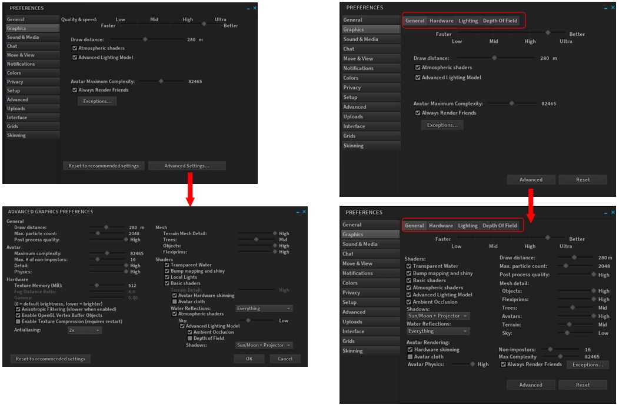Open the Hardware tab above the Shaders section
Image resolution: width=619 pixels, height=408 pixels.
click(x=441, y=226)
